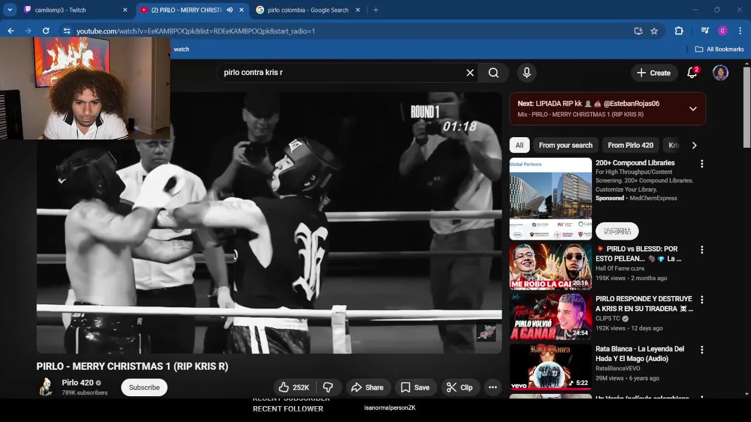
Task: Click the Create button
Action: [x=654, y=73]
